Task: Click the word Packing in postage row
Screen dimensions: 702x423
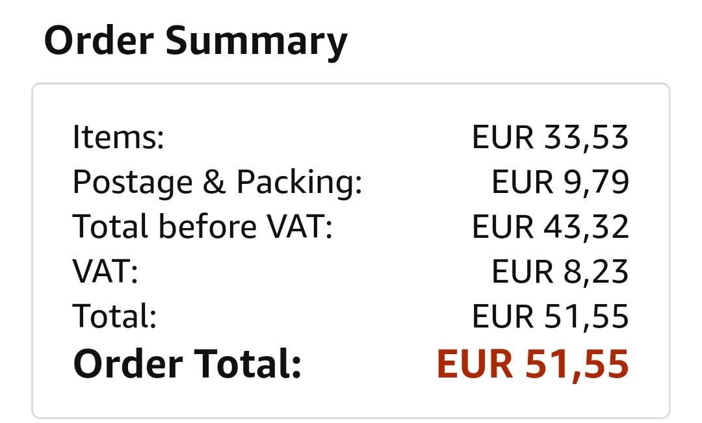Action: [x=299, y=183]
